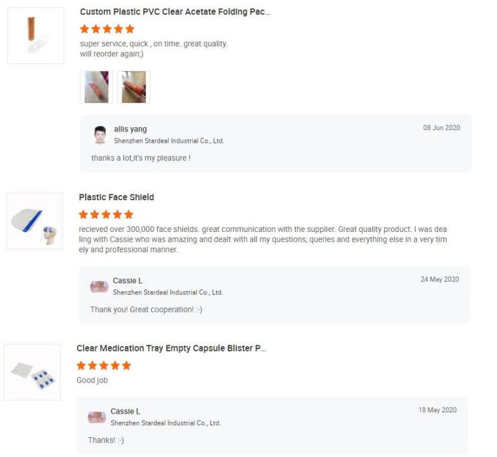This screenshot has height=457, width=497.
Task: Click Cassie L's avatar on the 24 May reply
Action: click(x=99, y=286)
